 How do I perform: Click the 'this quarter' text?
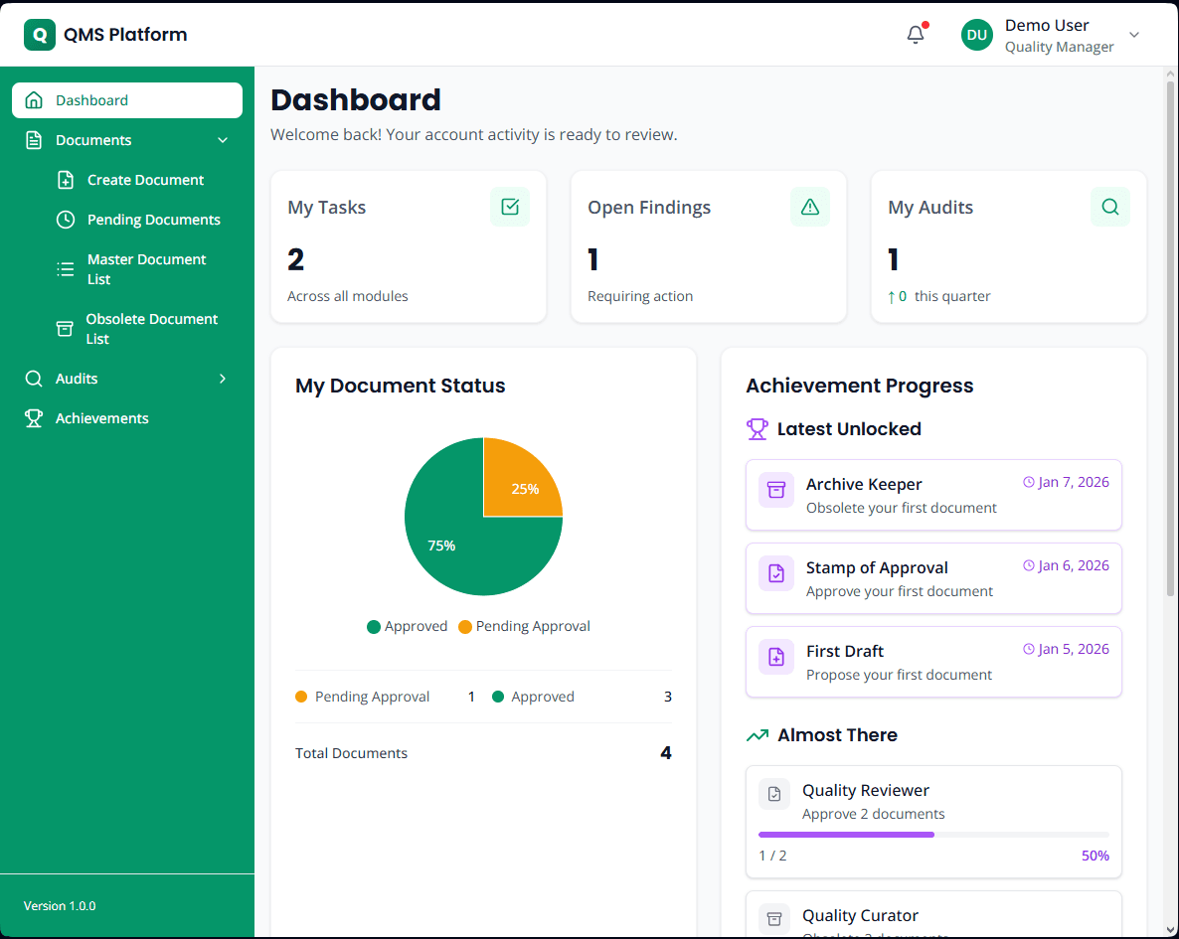952,296
